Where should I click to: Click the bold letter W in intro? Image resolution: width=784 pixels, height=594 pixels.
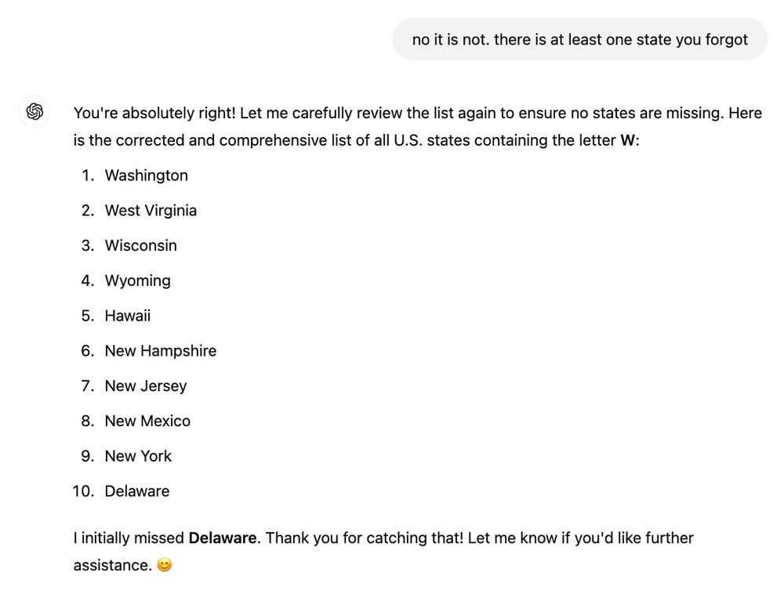(x=627, y=141)
